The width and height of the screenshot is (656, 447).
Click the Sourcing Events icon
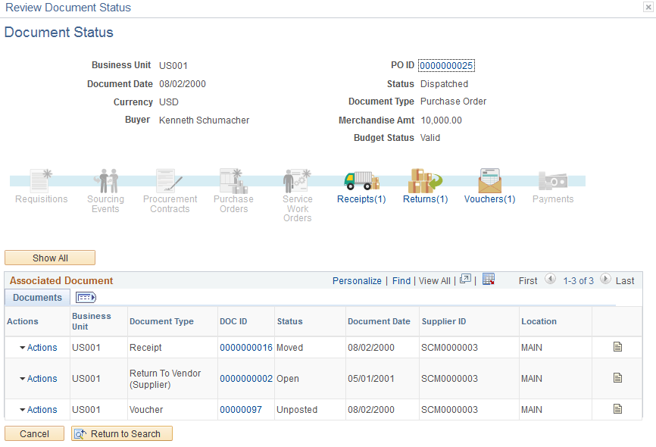tap(105, 182)
